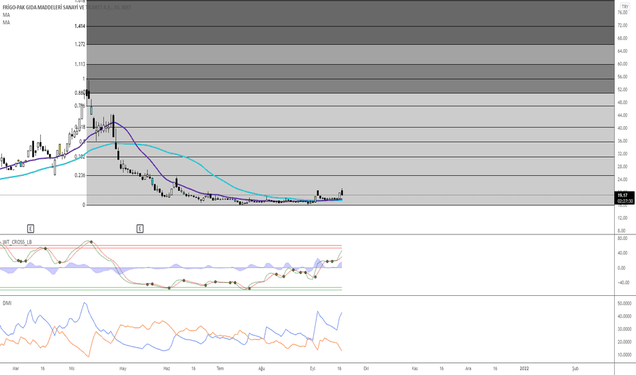The height and width of the screenshot is (375, 636).
Task: Click the 8.00 price axis value
Action: [622, 230]
